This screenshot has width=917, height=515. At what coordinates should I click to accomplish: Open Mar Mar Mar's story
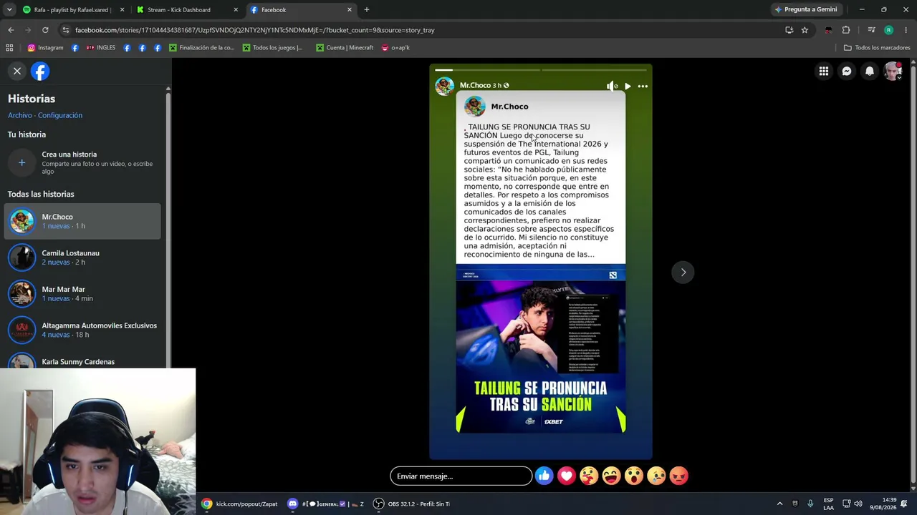pyautogui.click(x=82, y=293)
